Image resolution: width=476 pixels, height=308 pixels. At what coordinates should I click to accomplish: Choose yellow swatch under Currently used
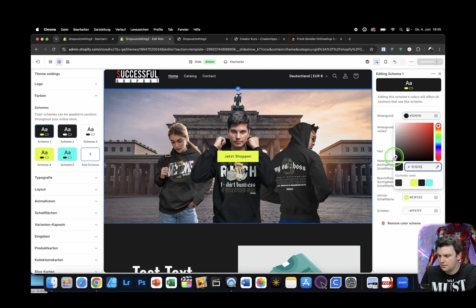(x=414, y=183)
